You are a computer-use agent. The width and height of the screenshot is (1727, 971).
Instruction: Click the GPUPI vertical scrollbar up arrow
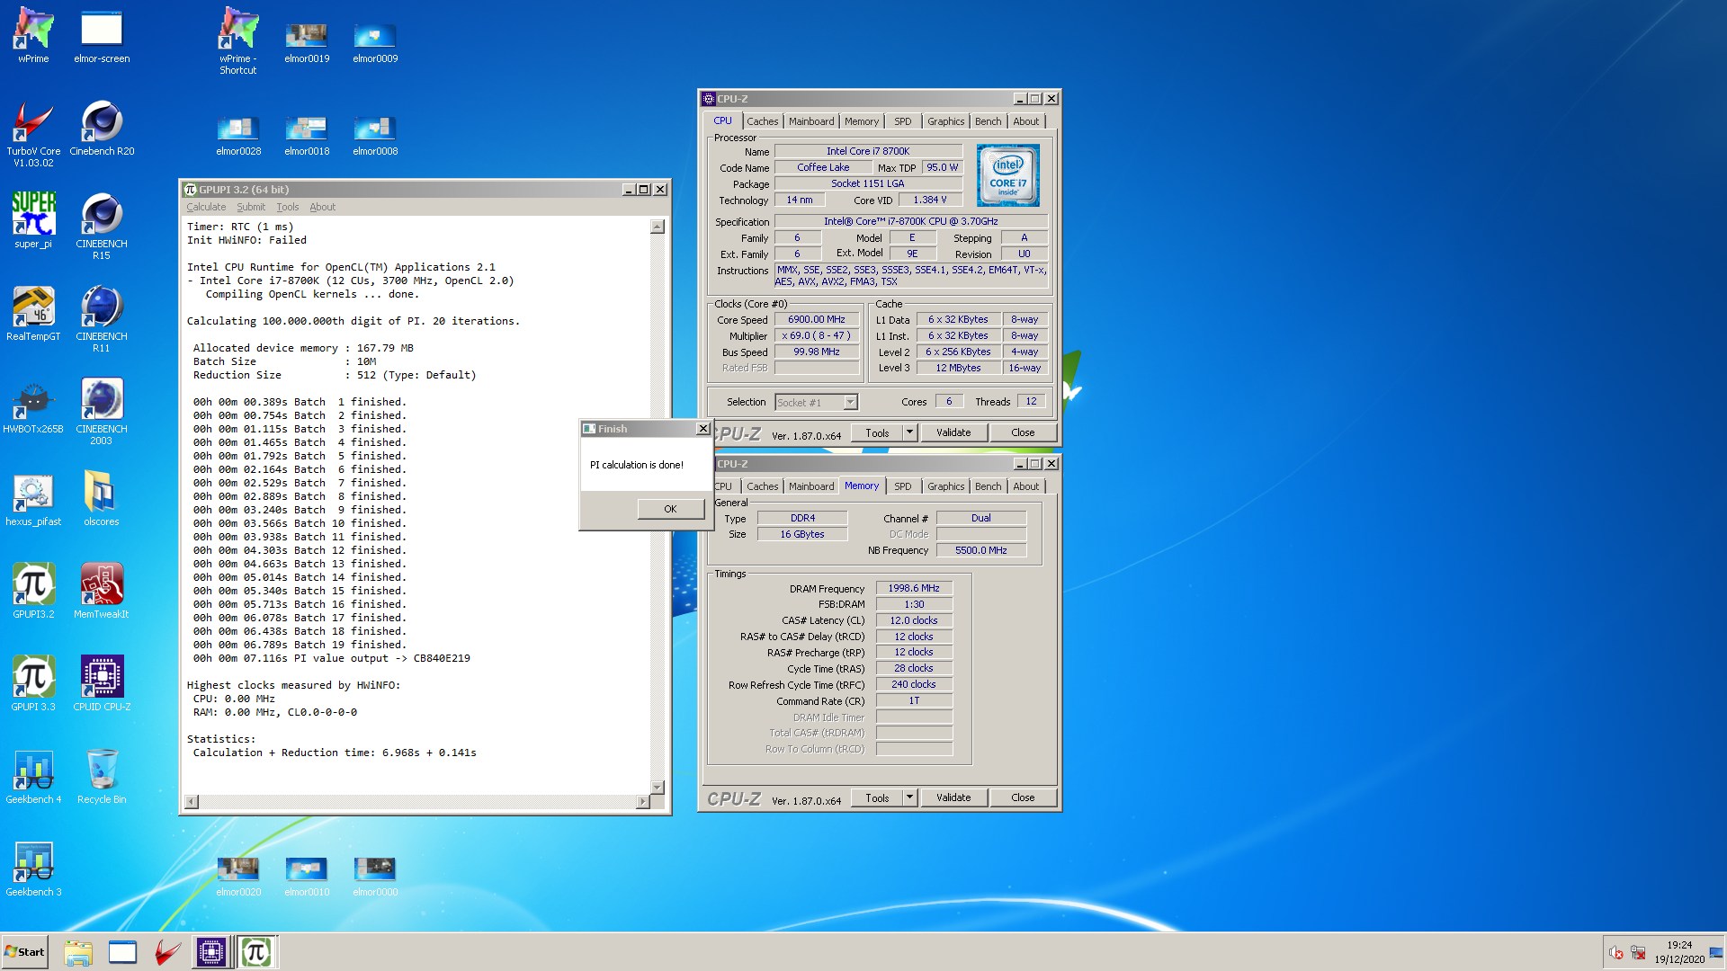click(658, 227)
